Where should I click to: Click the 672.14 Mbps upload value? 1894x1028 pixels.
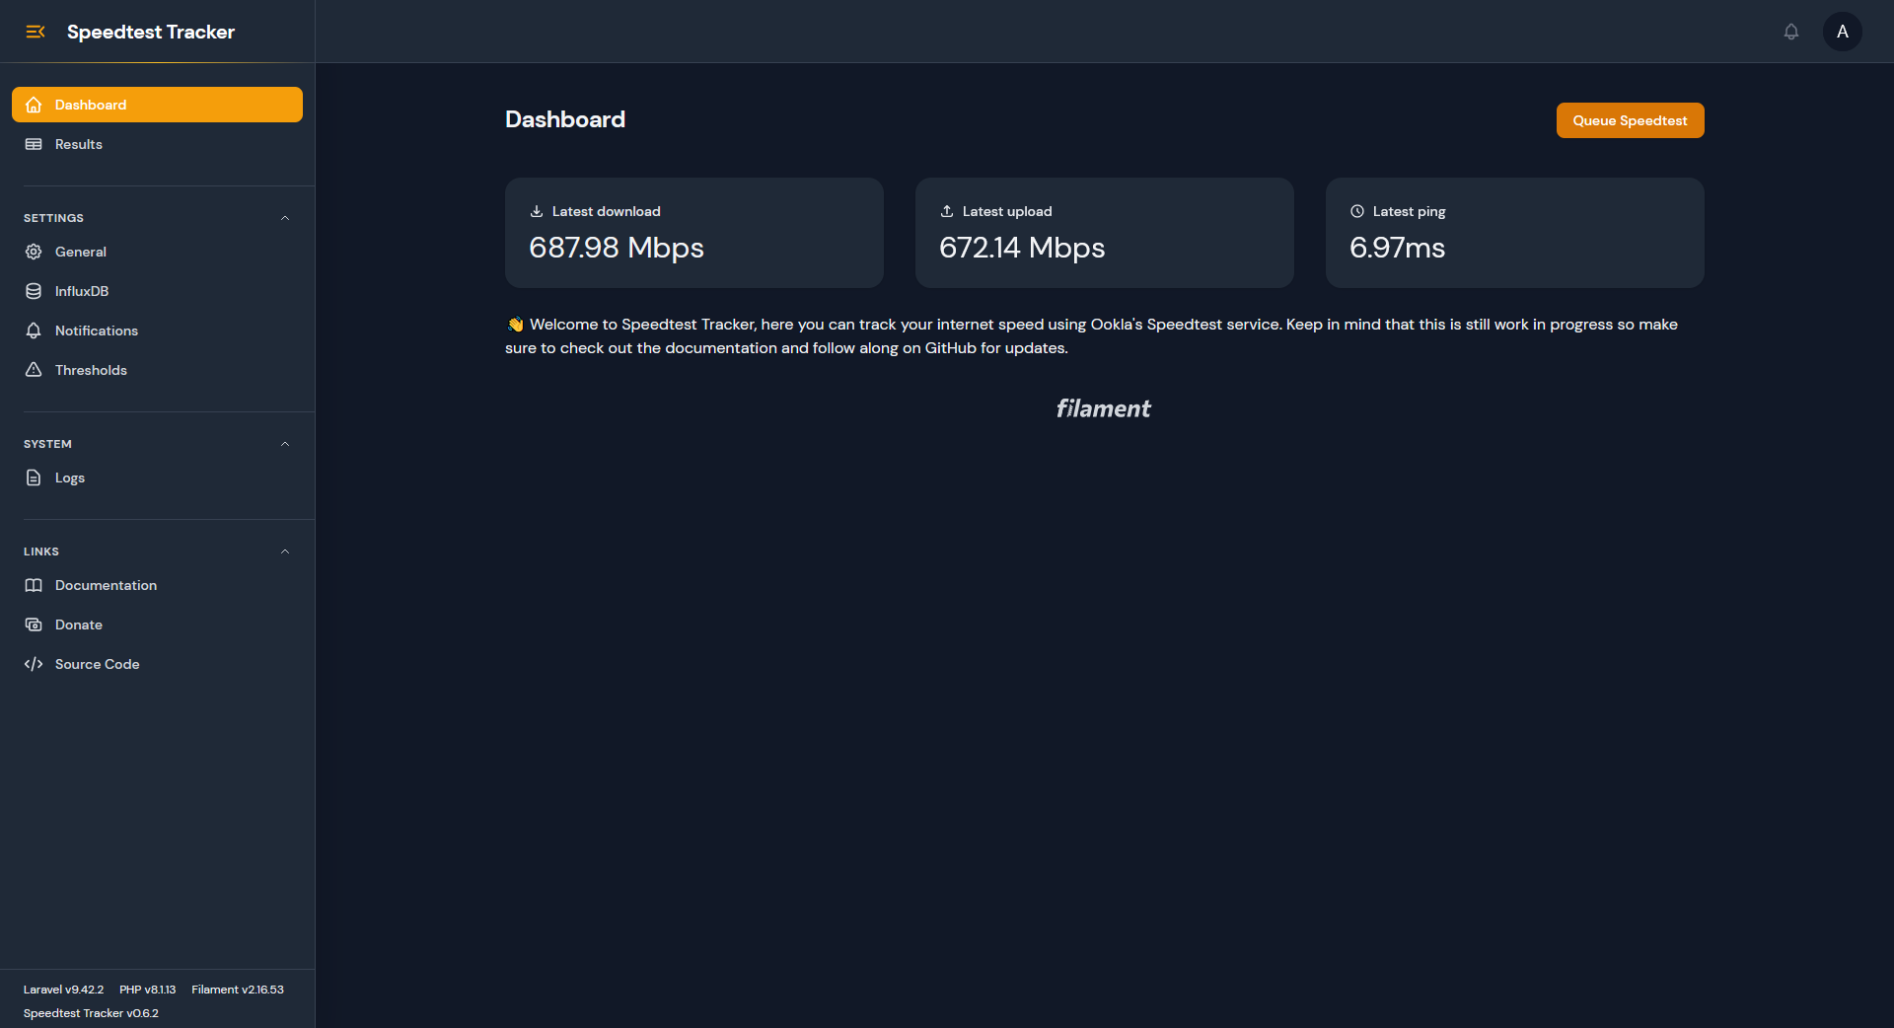pos(1022,248)
